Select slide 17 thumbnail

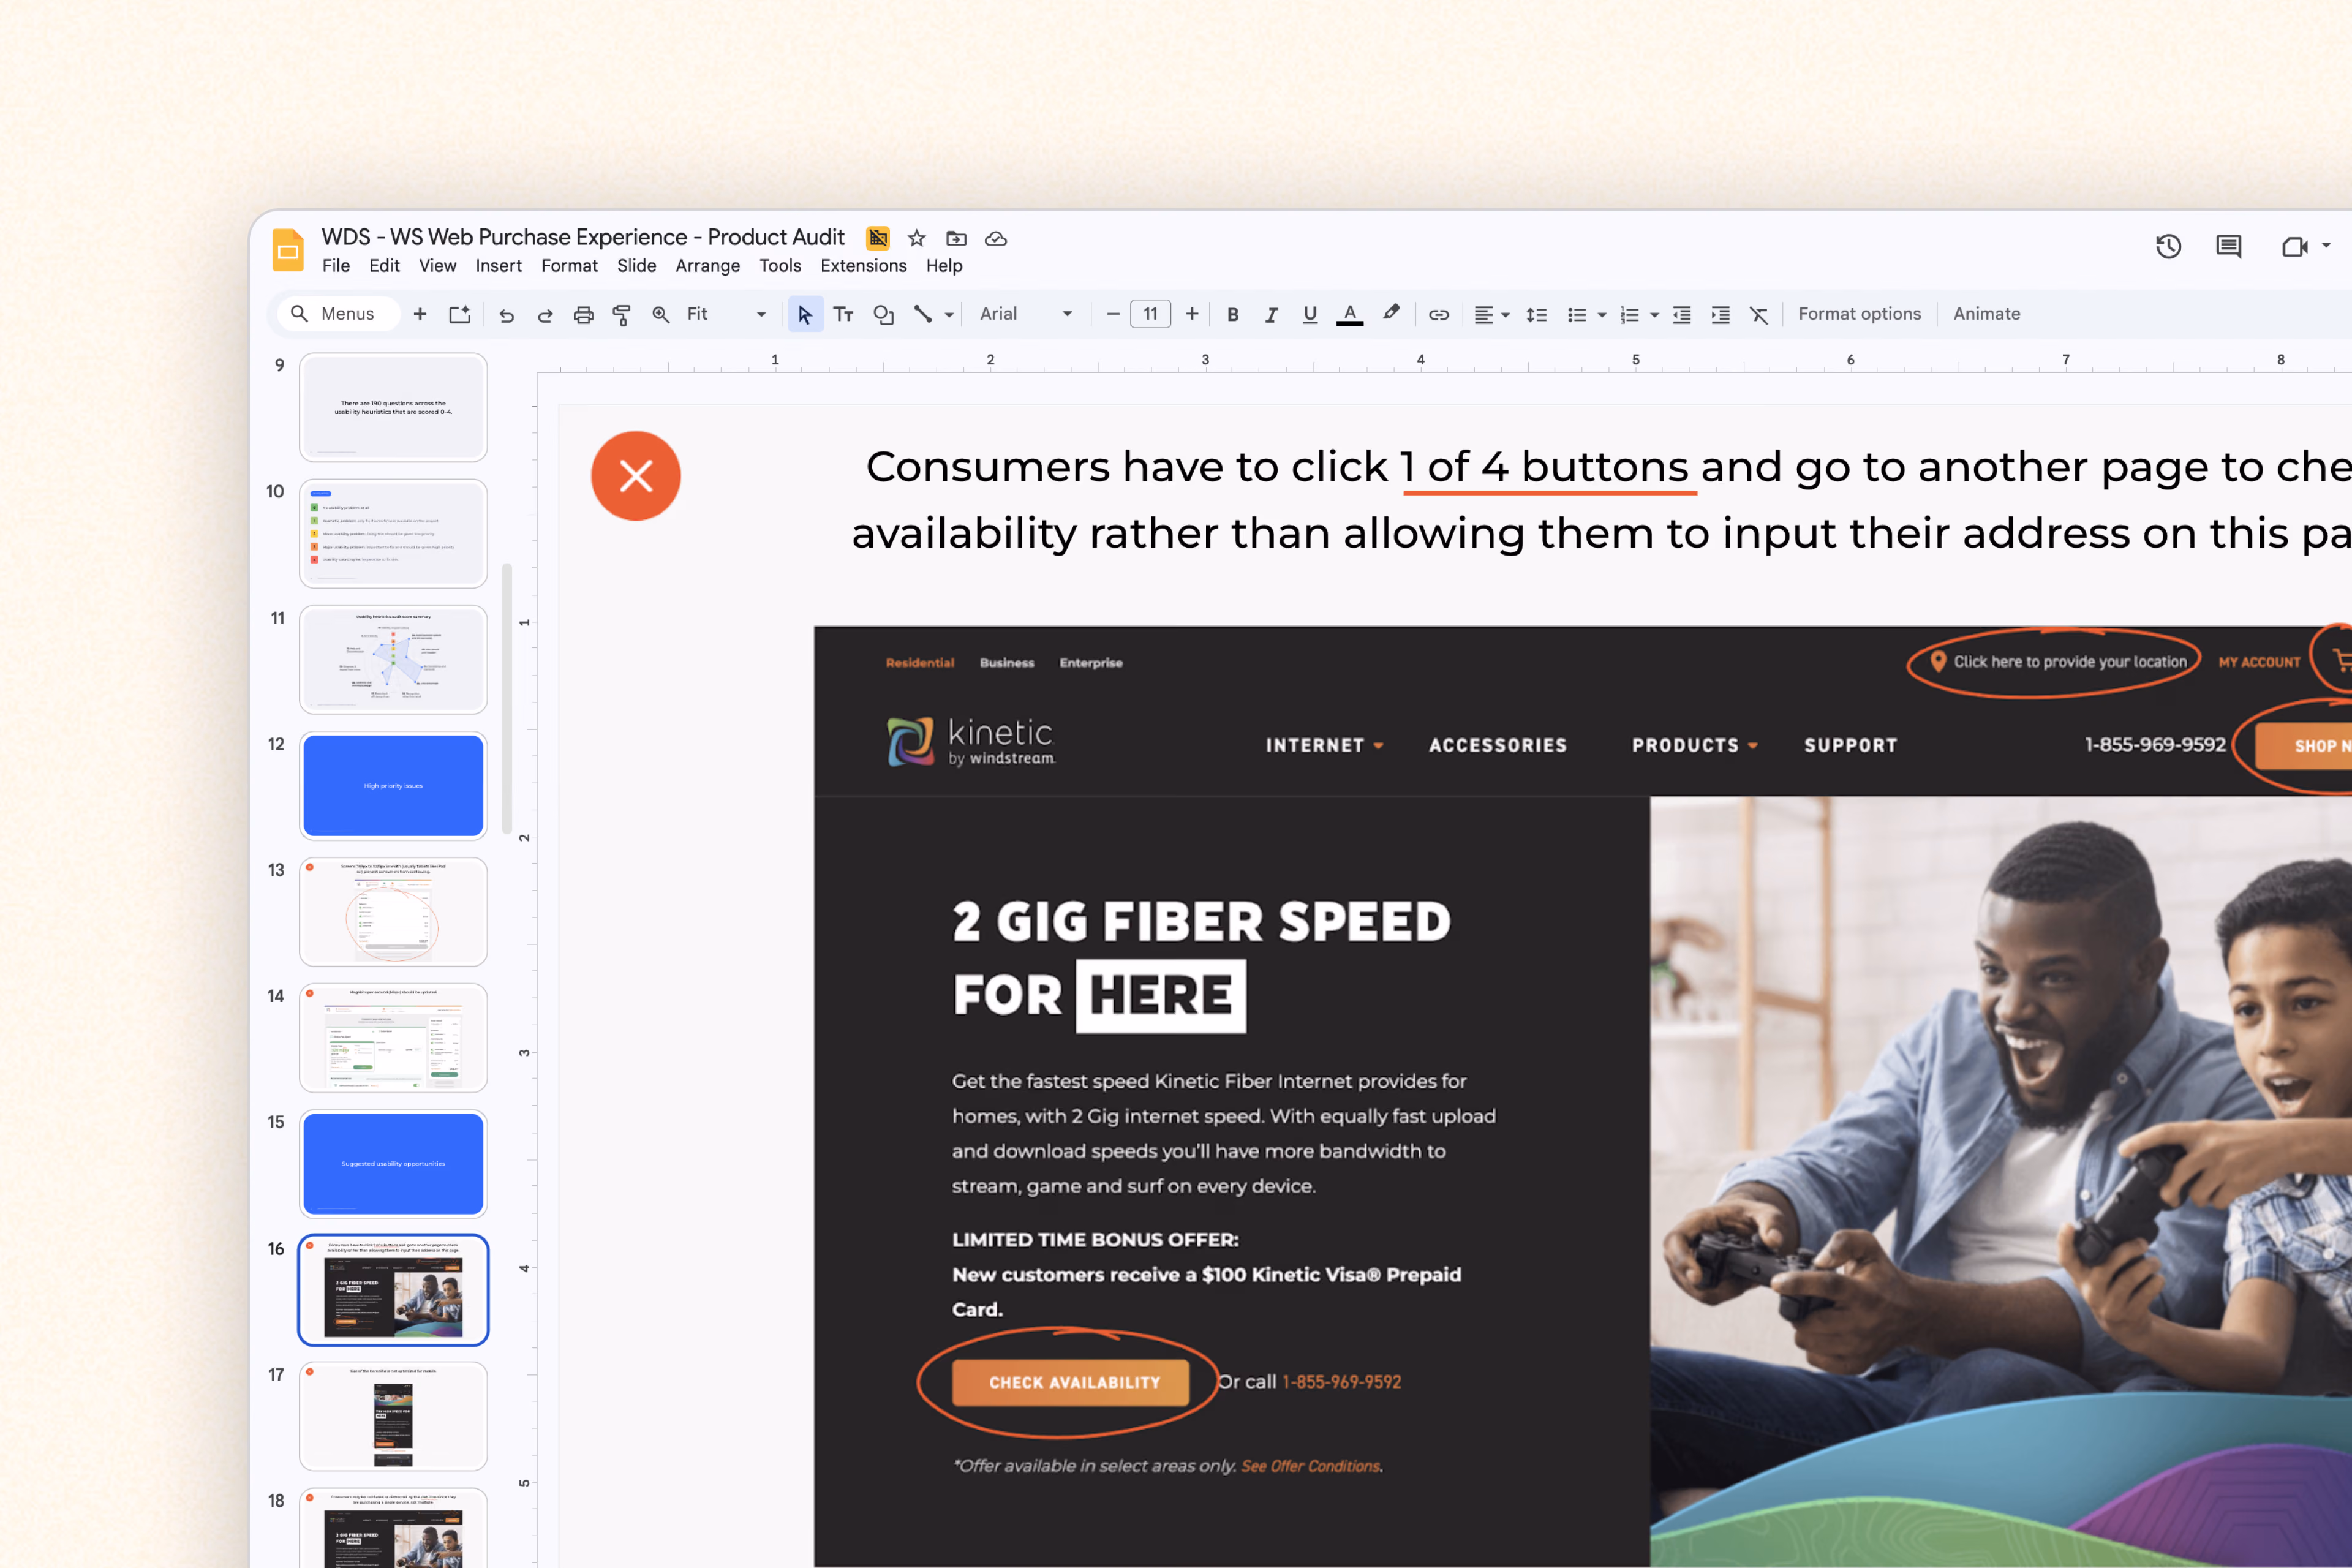[x=393, y=1416]
